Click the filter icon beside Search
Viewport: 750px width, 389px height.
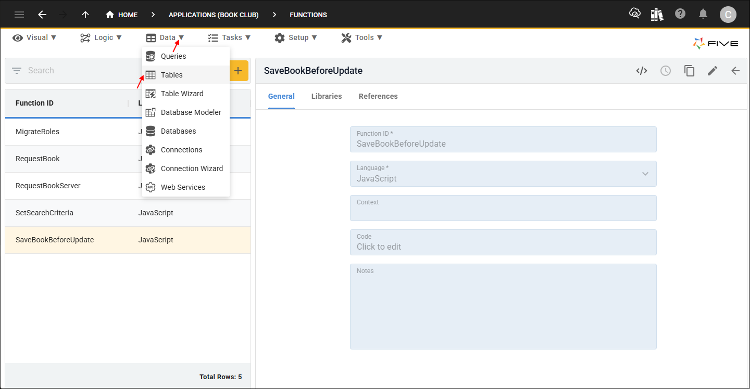click(x=17, y=71)
